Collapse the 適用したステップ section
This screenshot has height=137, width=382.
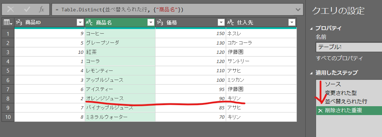(x=311, y=73)
